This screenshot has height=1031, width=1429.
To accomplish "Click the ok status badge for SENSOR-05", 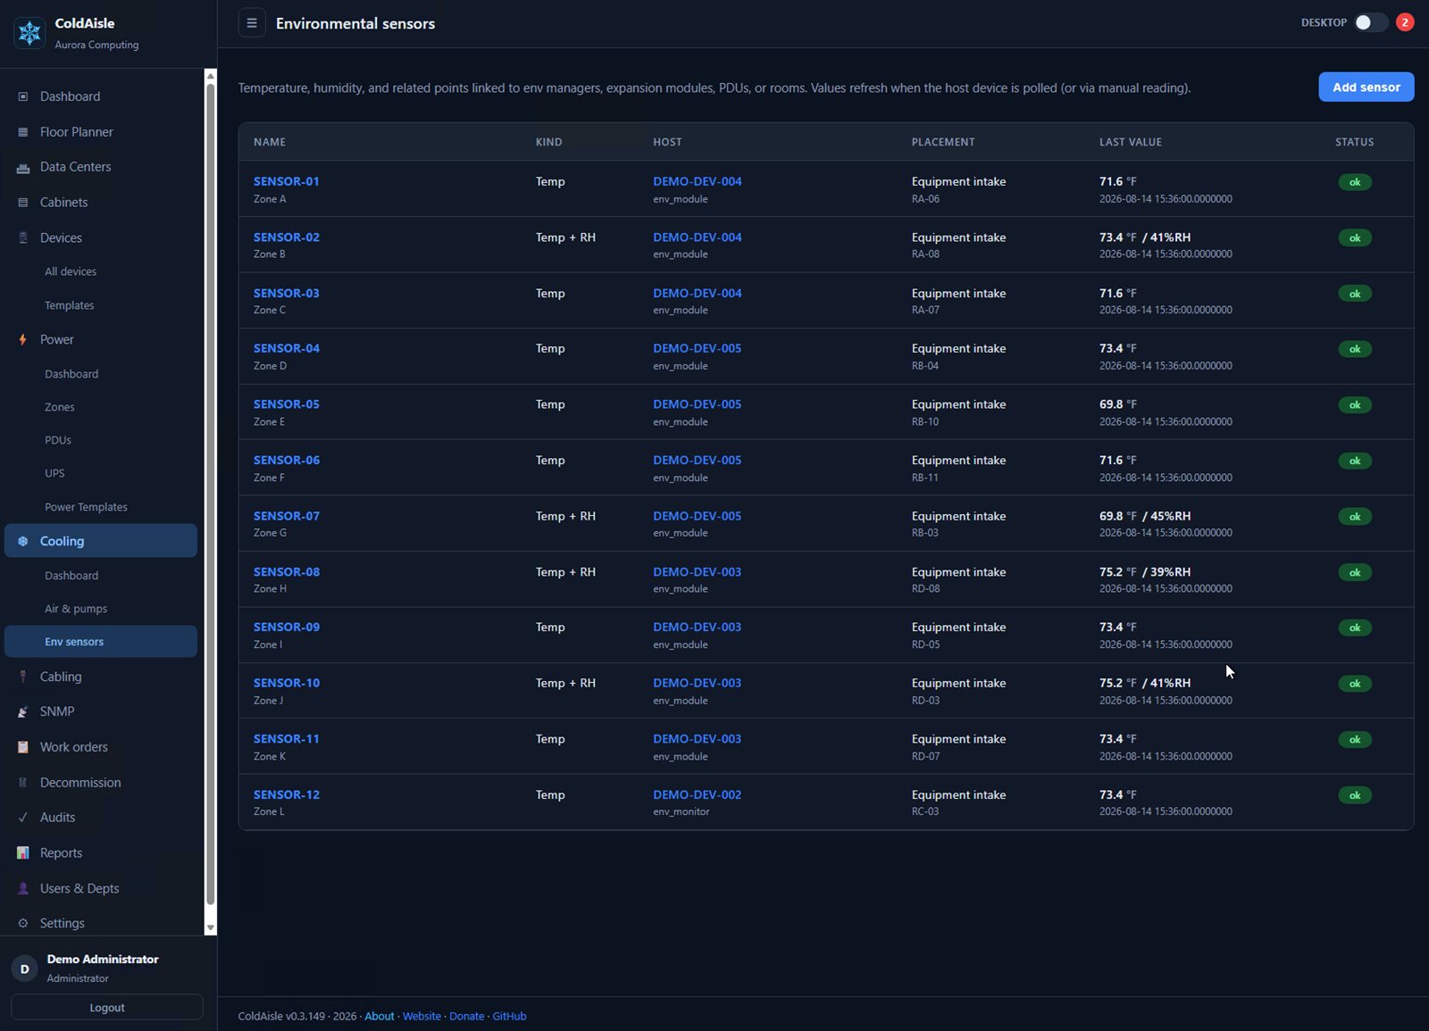I will point(1355,405).
